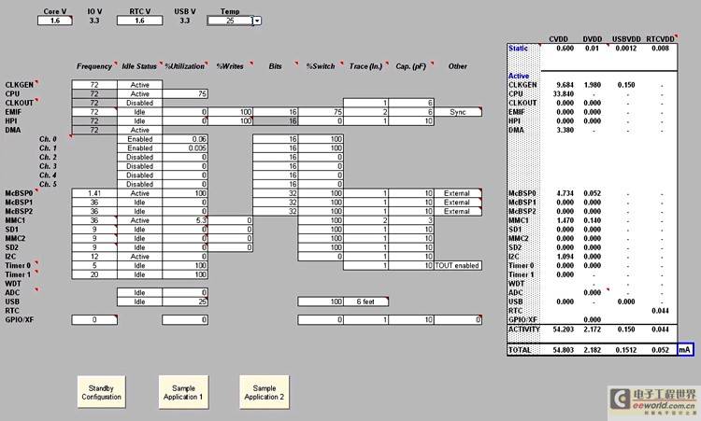Screen dimensions: 701x421
Task: Click the WDT row label
Action: [13, 284]
